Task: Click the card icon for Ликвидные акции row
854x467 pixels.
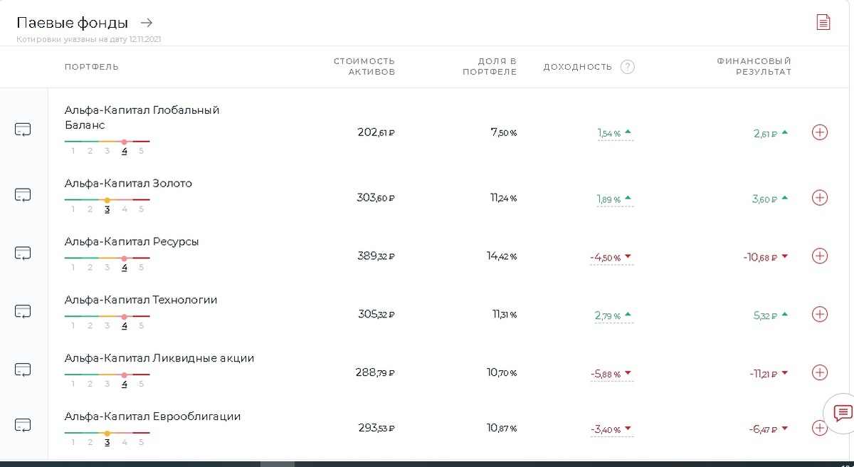Action: pos(23,369)
